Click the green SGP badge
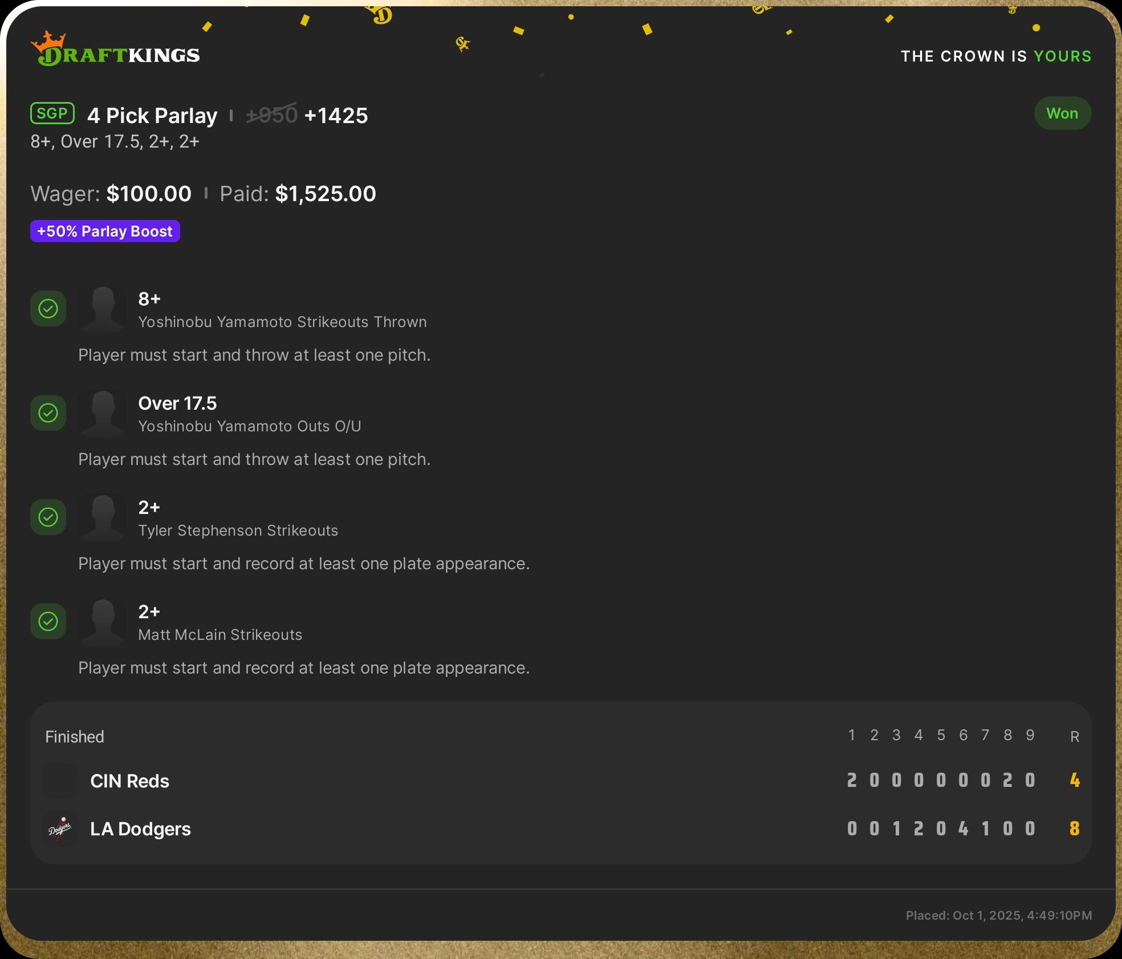The height and width of the screenshot is (959, 1122). pos(52,113)
